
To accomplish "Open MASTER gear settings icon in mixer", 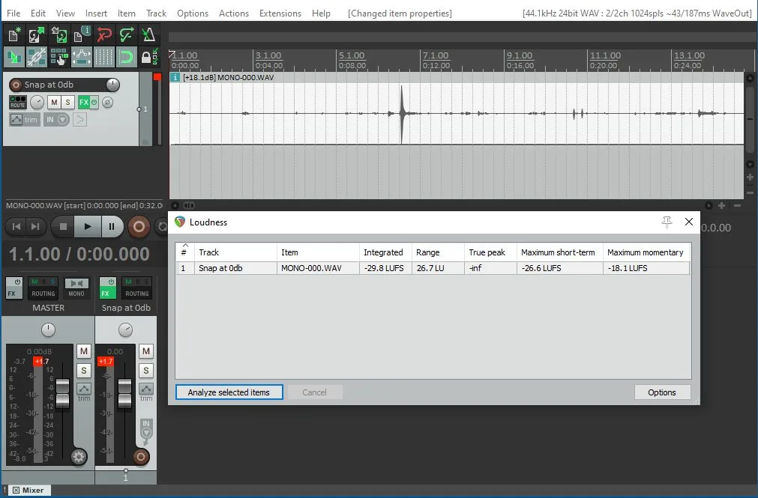I will click(78, 457).
